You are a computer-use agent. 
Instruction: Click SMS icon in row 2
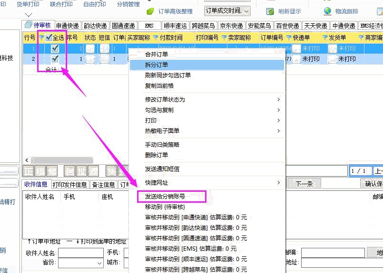(105, 59)
